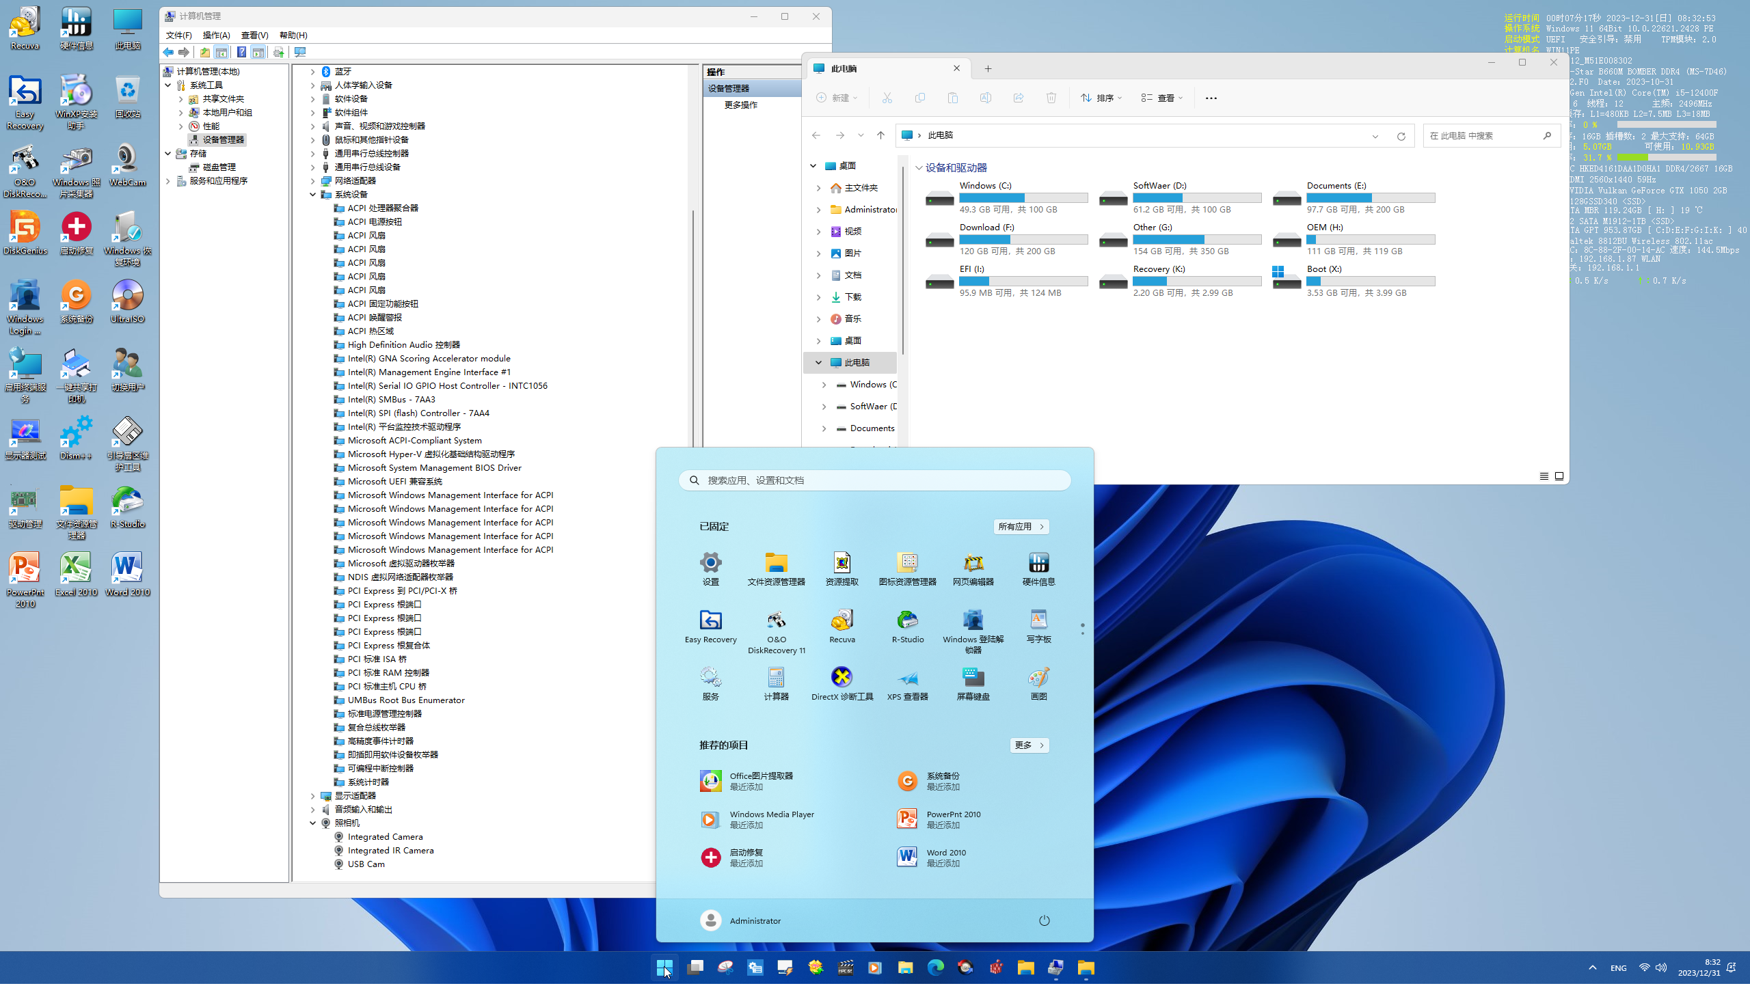Open DiskGenius desktop shortcut

[x=25, y=232]
